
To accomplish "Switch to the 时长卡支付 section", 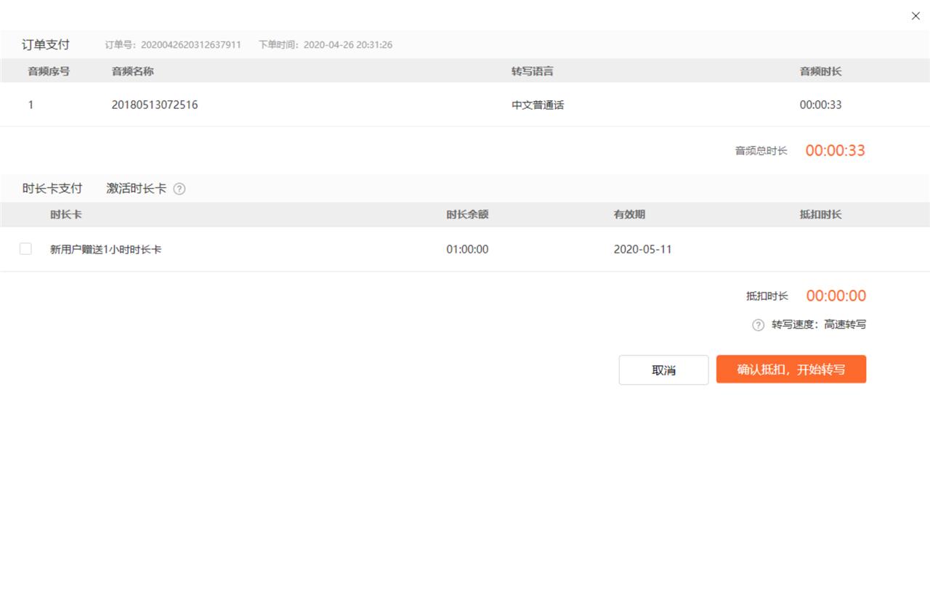I will click(51, 187).
